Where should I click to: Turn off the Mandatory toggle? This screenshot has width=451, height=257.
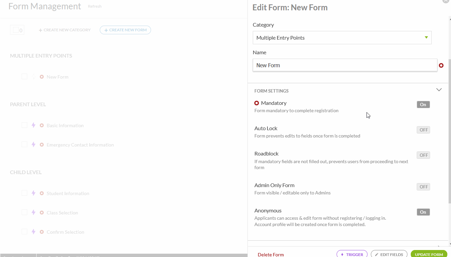(423, 105)
